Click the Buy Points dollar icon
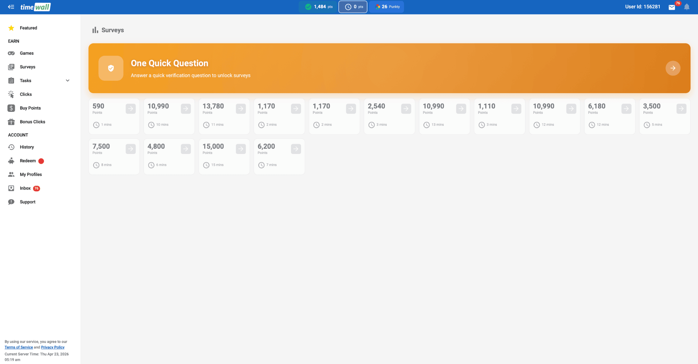The height and width of the screenshot is (364, 698). coord(11,108)
